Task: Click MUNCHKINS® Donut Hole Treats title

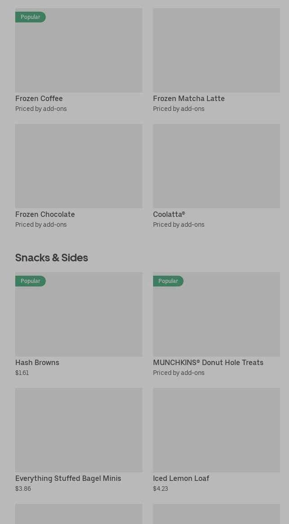Action: pyautogui.click(x=208, y=362)
